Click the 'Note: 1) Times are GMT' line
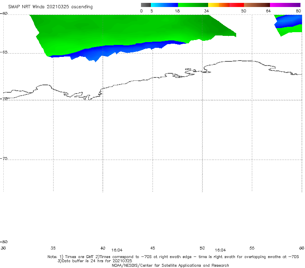 point(173,257)
